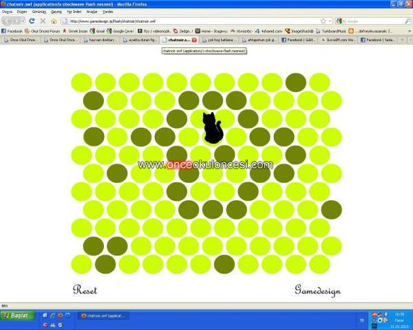
Task: Click the taskbar clock showing 16:38
Action: 399,314
